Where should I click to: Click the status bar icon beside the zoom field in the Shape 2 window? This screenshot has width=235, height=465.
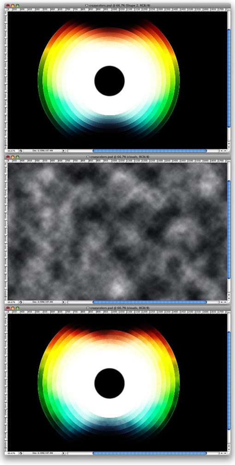(x=21, y=151)
